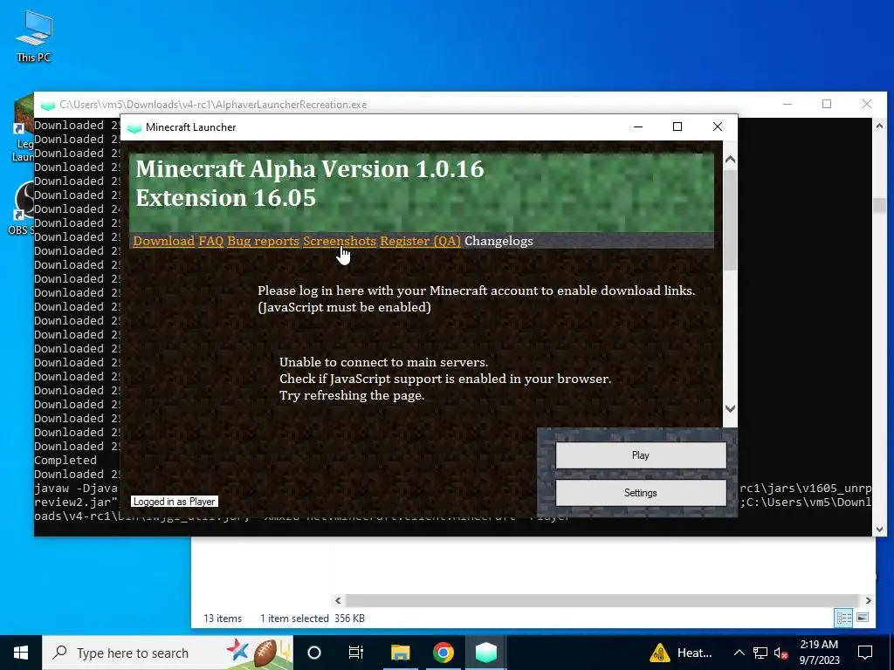894x670 pixels.
Task: Click the Minecraft Launcher window title icon
Action: coord(134,127)
